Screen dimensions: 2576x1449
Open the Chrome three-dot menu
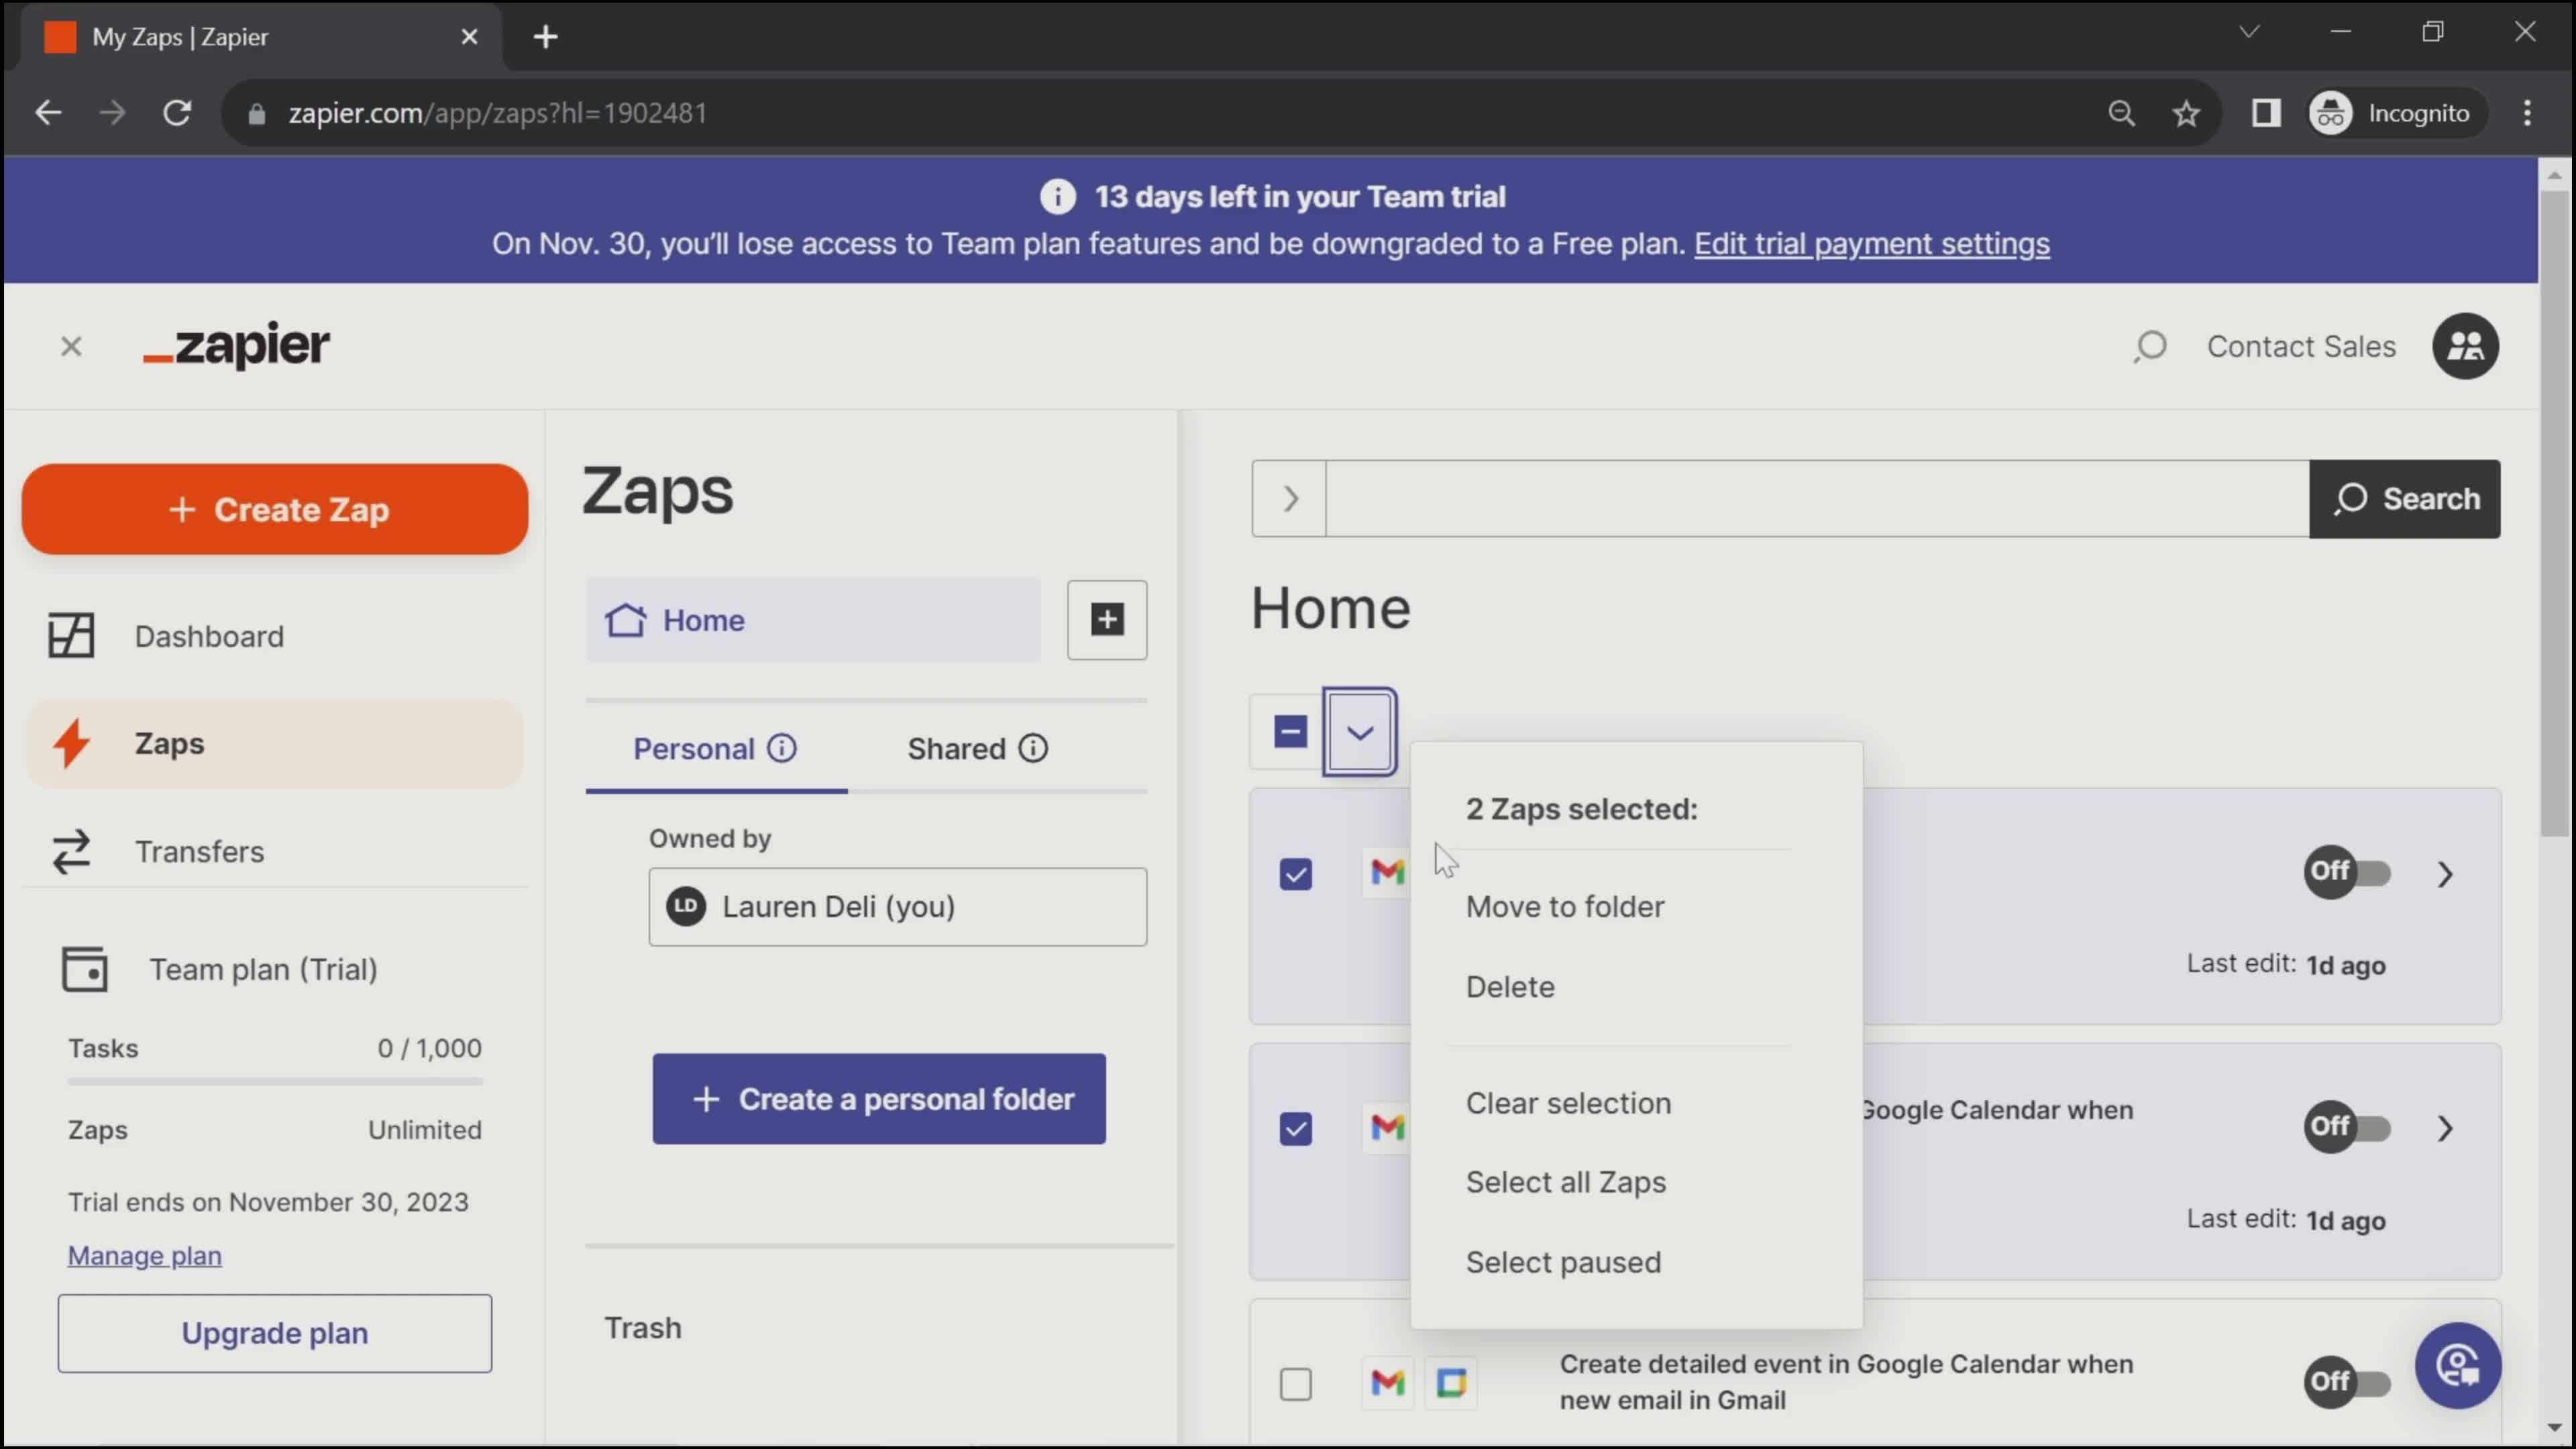tap(2528, 113)
